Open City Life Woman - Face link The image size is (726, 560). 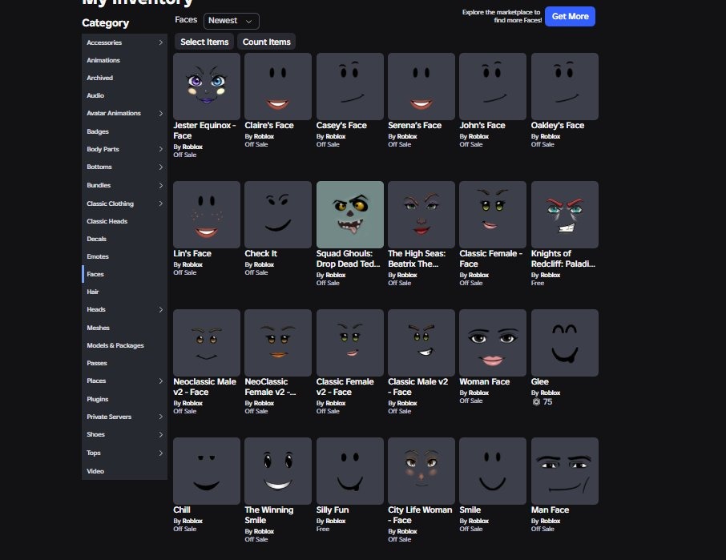[x=420, y=515]
